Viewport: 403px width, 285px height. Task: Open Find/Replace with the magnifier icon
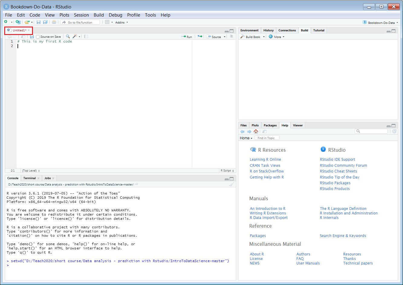(x=67, y=36)
